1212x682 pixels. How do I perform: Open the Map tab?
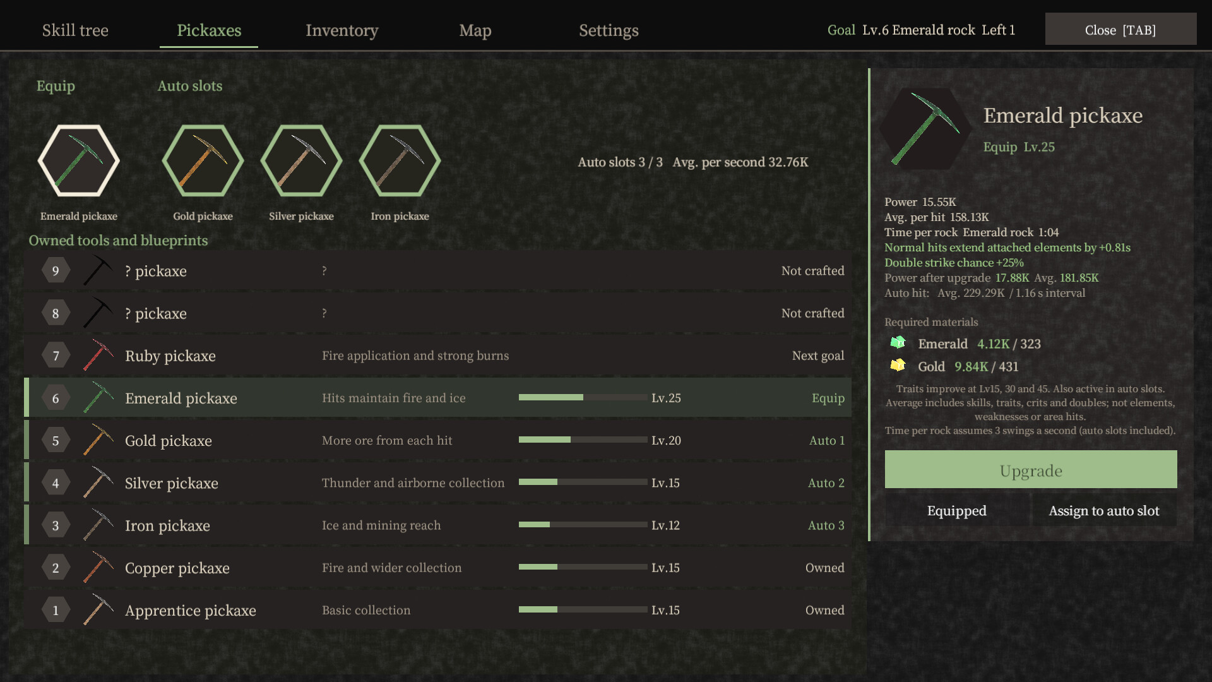[475, 30]
